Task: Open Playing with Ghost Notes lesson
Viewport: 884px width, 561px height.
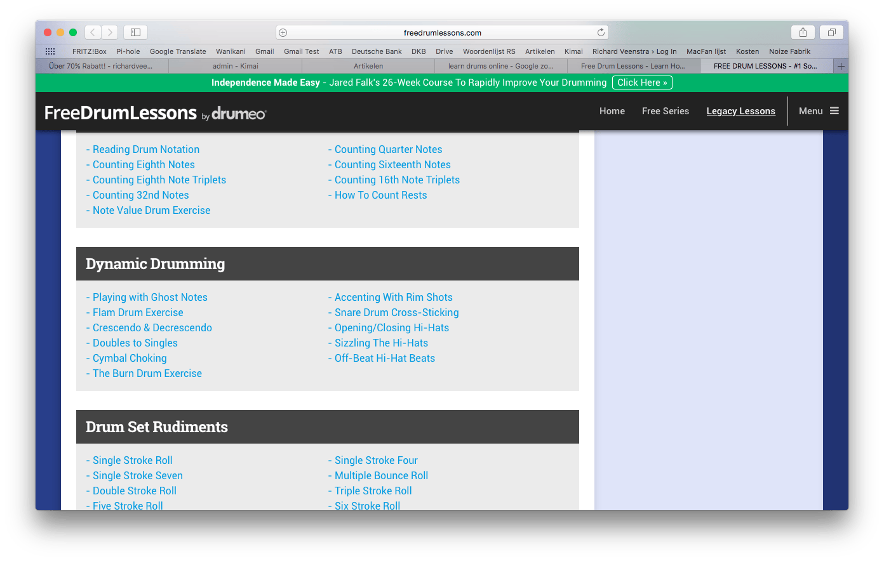Action: point(150,297)
